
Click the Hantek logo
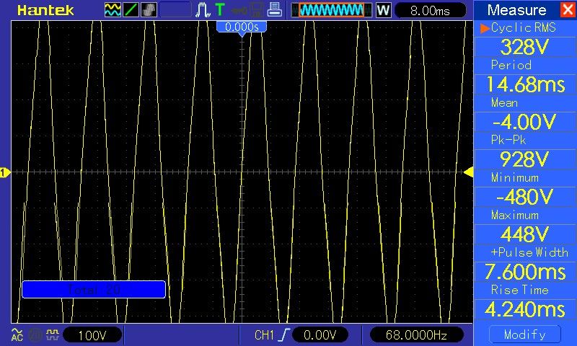click(x=45, y=10)
